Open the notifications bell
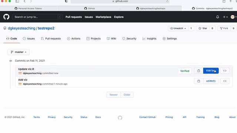This screenshot has height=133, width=237. click(x=217, y=17)
